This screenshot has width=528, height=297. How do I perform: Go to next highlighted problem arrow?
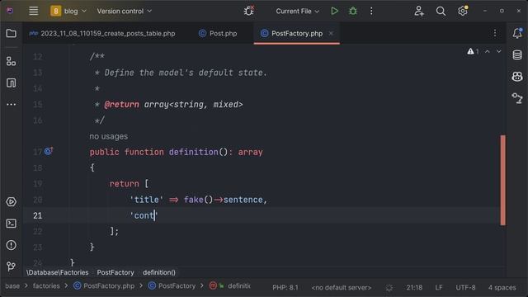point(498,51)
